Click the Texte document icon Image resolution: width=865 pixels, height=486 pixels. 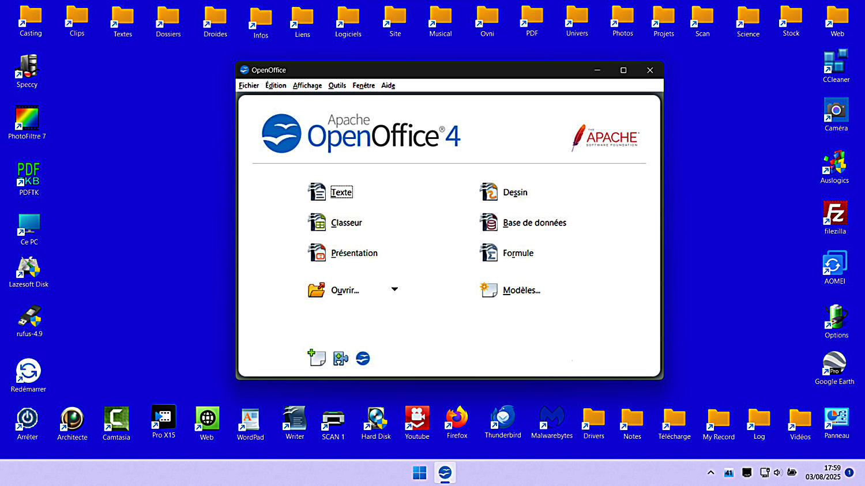coord(317,192)
